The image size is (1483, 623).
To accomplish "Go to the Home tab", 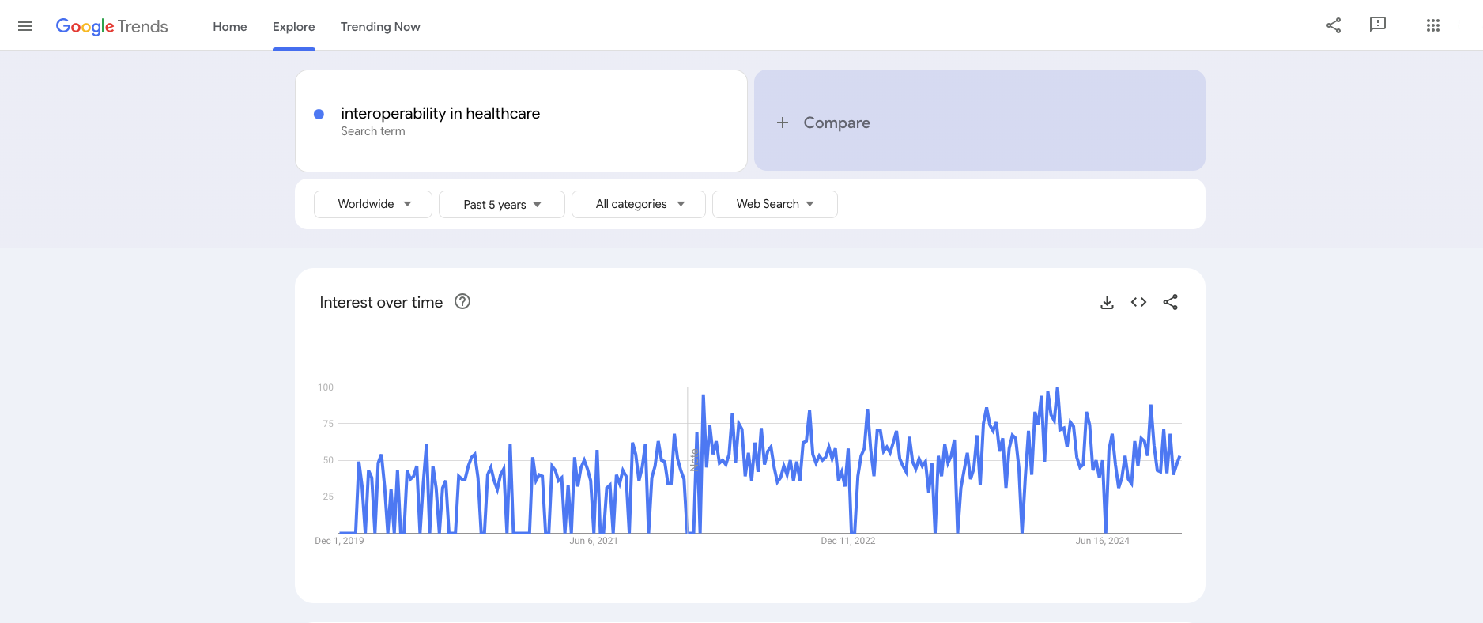I will 230,26.
